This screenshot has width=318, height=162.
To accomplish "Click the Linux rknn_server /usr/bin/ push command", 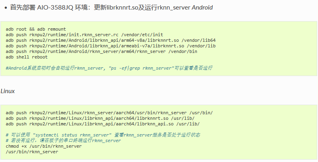I will click(x=109, y=113).
